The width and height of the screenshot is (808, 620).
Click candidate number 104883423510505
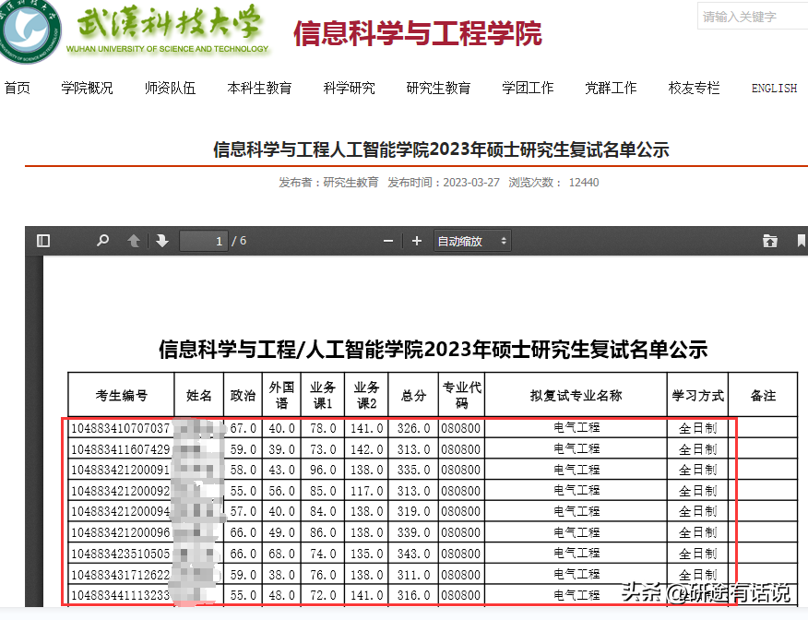(120, 554)
